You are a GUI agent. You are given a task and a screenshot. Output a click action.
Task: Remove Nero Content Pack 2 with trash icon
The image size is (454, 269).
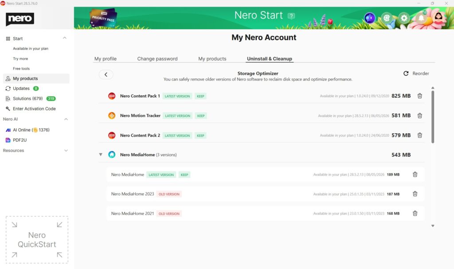point(419,135)
